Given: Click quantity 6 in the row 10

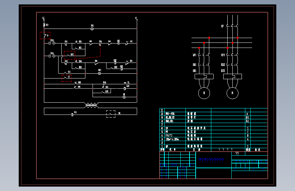Looking at the screenshot, I should pos(247,114).
